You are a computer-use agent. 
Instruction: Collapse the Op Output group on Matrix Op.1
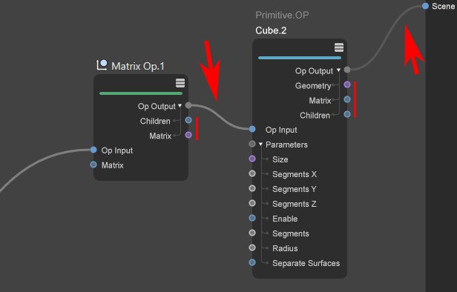[180, 106]
